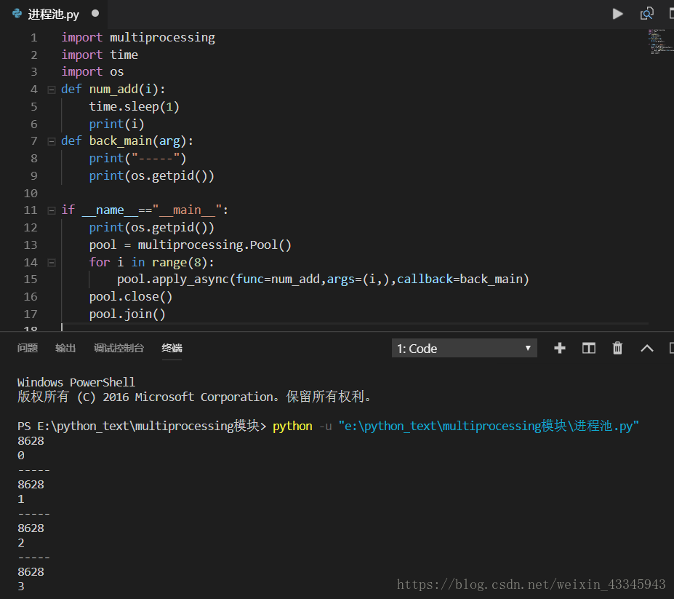Screen dimensions: 674x599
Task: Click 'Windows PowerShell' text in terminal
Action: pos(76,382)
